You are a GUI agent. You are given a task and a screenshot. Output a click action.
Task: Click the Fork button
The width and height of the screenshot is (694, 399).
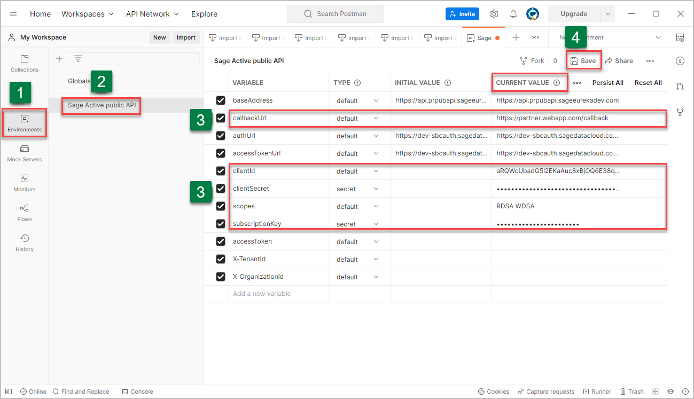point(532,61)
